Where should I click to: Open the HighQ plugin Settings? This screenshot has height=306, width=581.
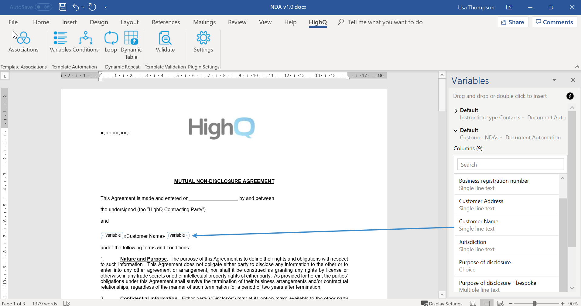tap(203, 42)
